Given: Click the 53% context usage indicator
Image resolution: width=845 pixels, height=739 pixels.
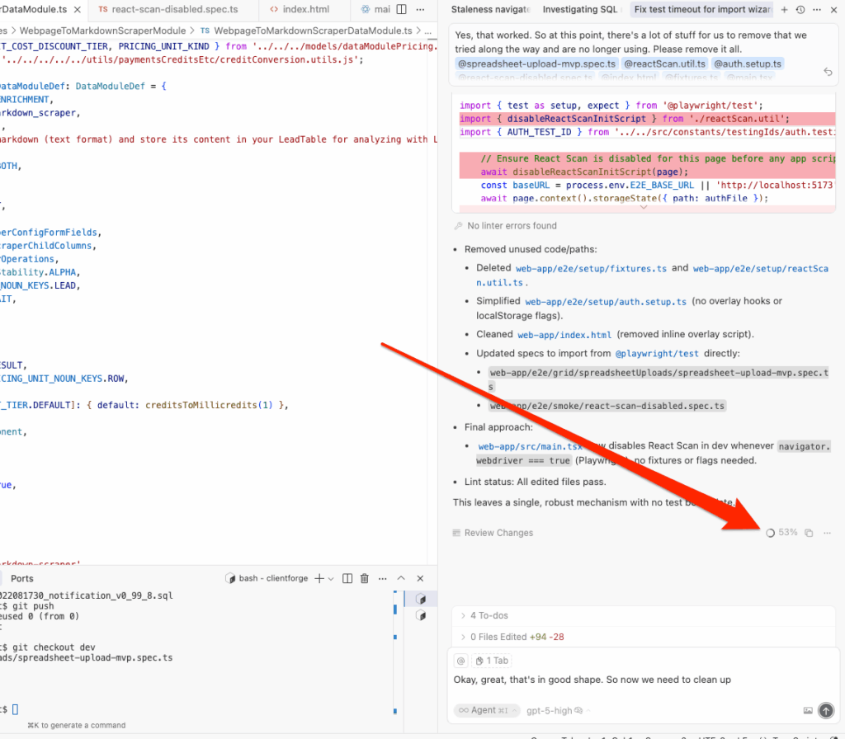Looking at the screenshot, I should point(781,533).
